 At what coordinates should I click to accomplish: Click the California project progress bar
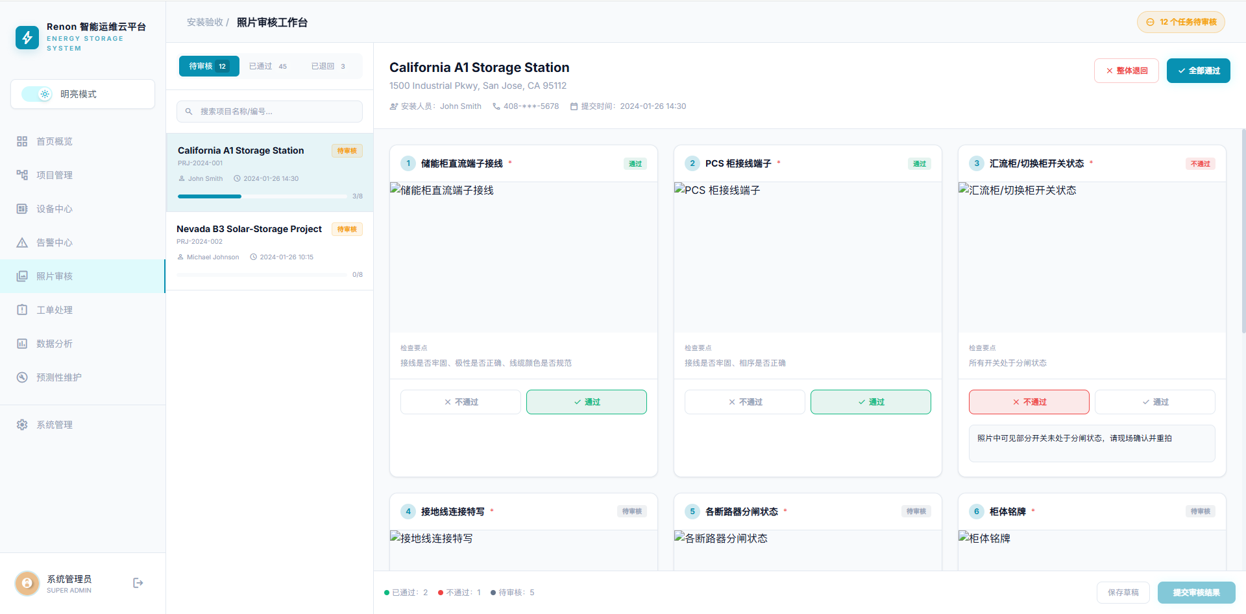262,196
